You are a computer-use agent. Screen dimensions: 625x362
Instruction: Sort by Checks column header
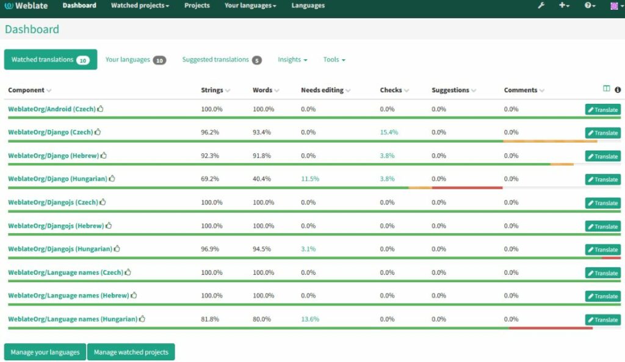[394, 90]
